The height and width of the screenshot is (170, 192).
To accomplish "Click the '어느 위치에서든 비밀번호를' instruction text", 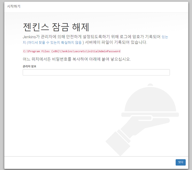I will (77, 59).
